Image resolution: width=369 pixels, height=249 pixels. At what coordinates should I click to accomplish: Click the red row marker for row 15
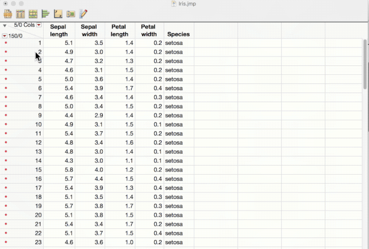tap(6, 169)
